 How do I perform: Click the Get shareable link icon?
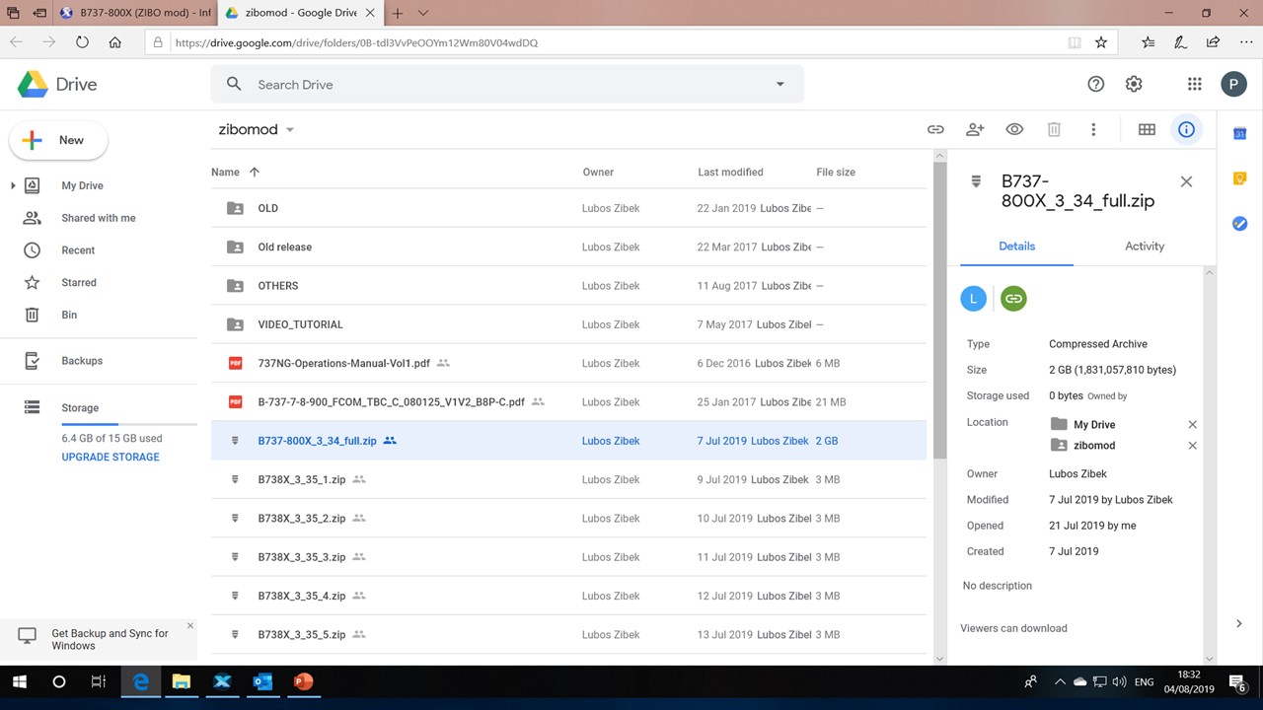[935, 129]
